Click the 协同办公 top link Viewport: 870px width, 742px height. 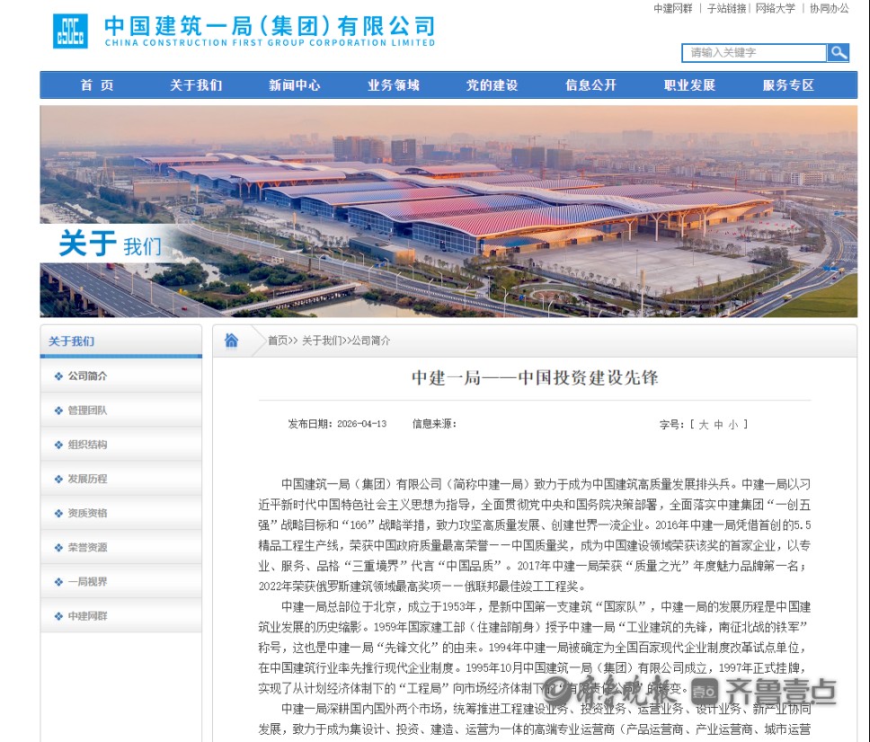pos(829,8)
